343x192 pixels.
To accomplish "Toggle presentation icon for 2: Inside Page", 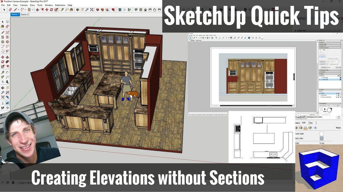I will [x=340, y=79].
